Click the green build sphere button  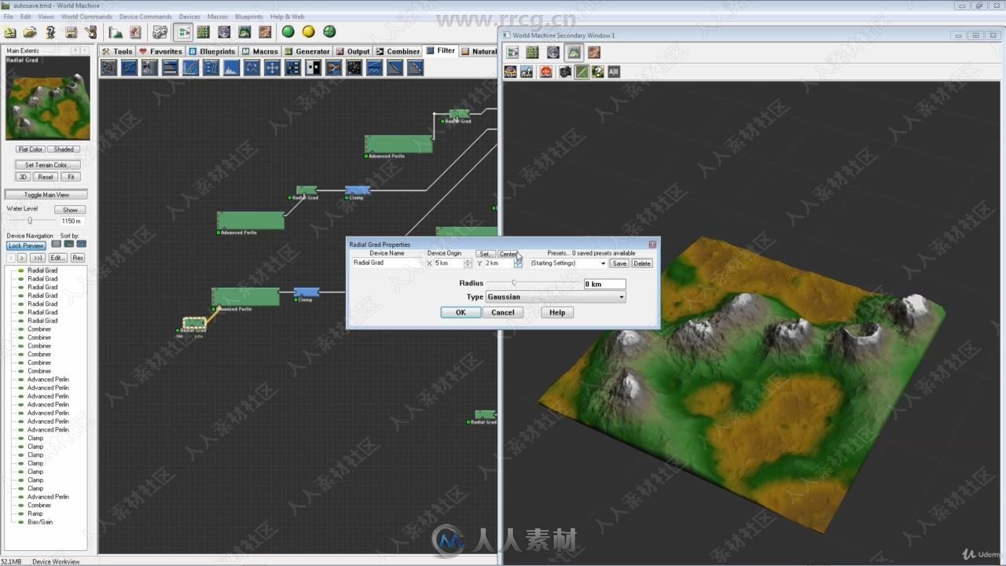coord(288,32)
